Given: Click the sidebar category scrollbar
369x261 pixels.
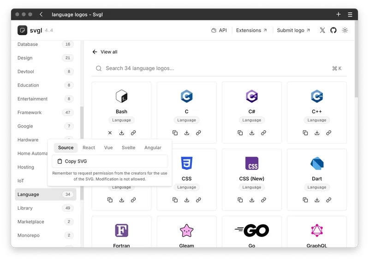Looking at the screenshot, I should point(82,153).
